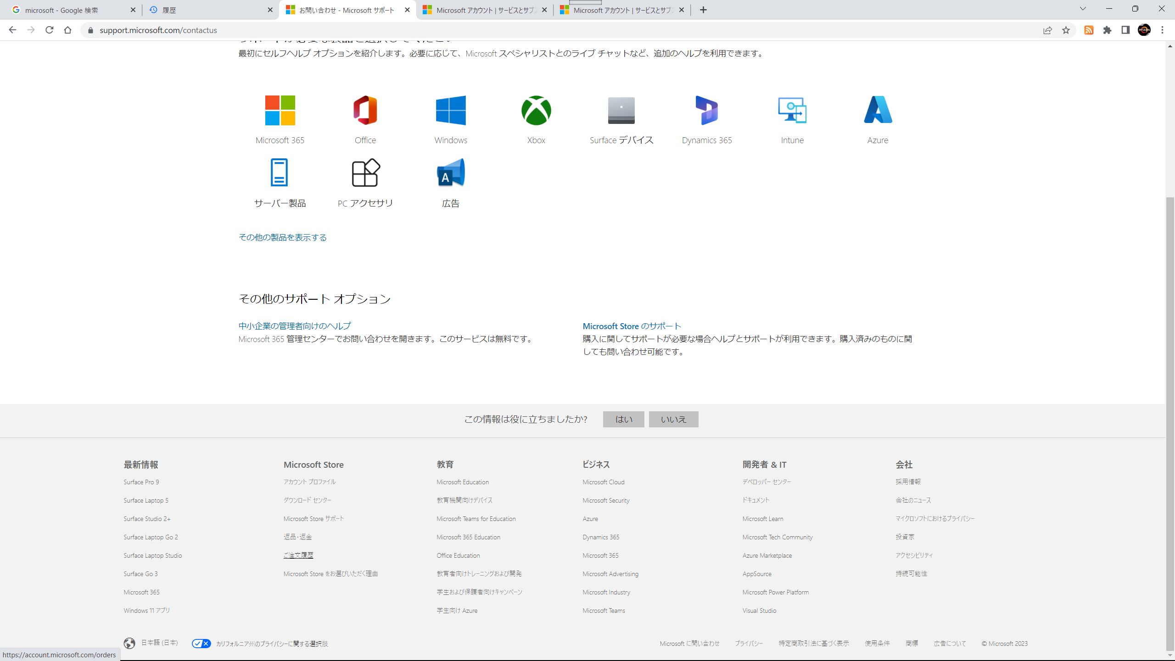This screenshot has height=661, width=1175.
Task: Open Xbox support via its icon
Action: (536, 110)
